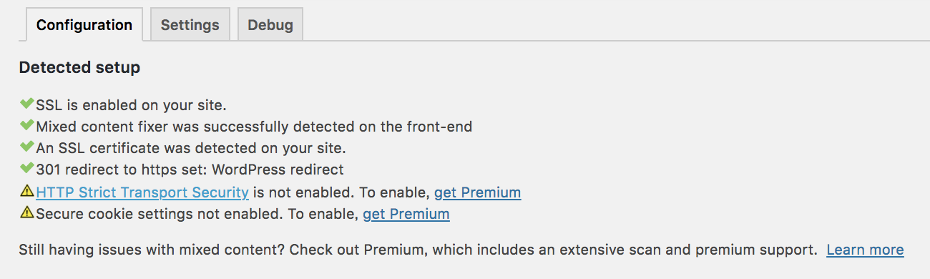
Task: Click the green checkmark beside SSL is enabled
Action: (x=27, y=104)
